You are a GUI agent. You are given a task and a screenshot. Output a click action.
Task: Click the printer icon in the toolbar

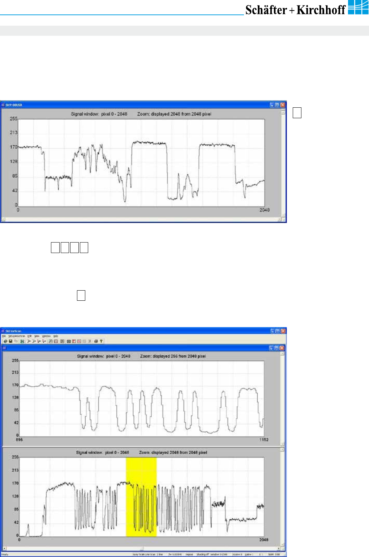pos(96,341)
